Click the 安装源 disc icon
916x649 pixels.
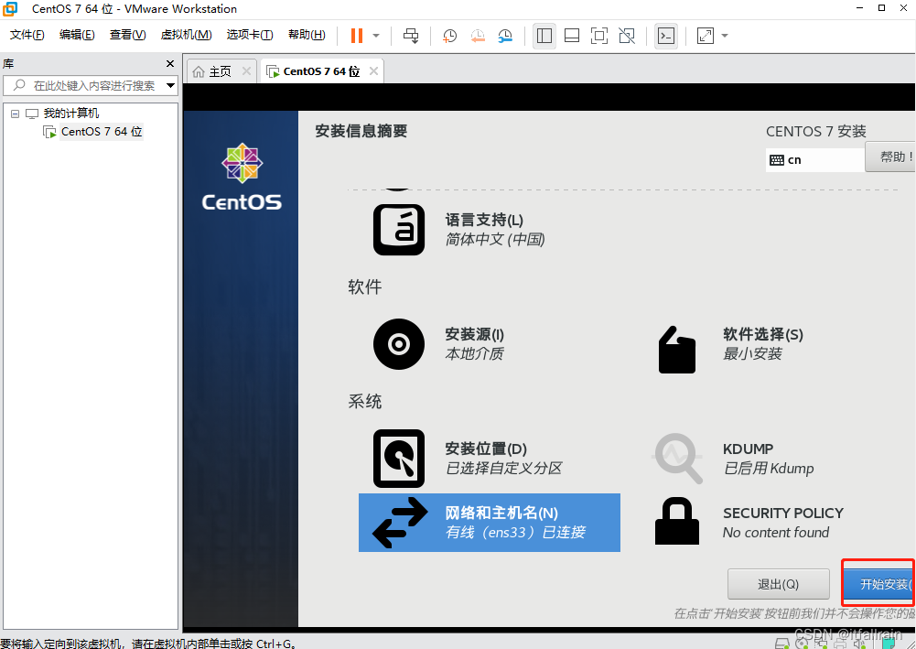pyautogui.click(x=399, y=344)
